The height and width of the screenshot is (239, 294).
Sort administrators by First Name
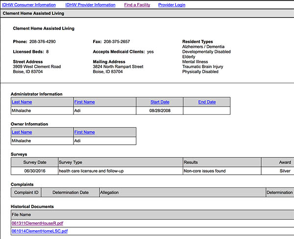pos(85,102)
